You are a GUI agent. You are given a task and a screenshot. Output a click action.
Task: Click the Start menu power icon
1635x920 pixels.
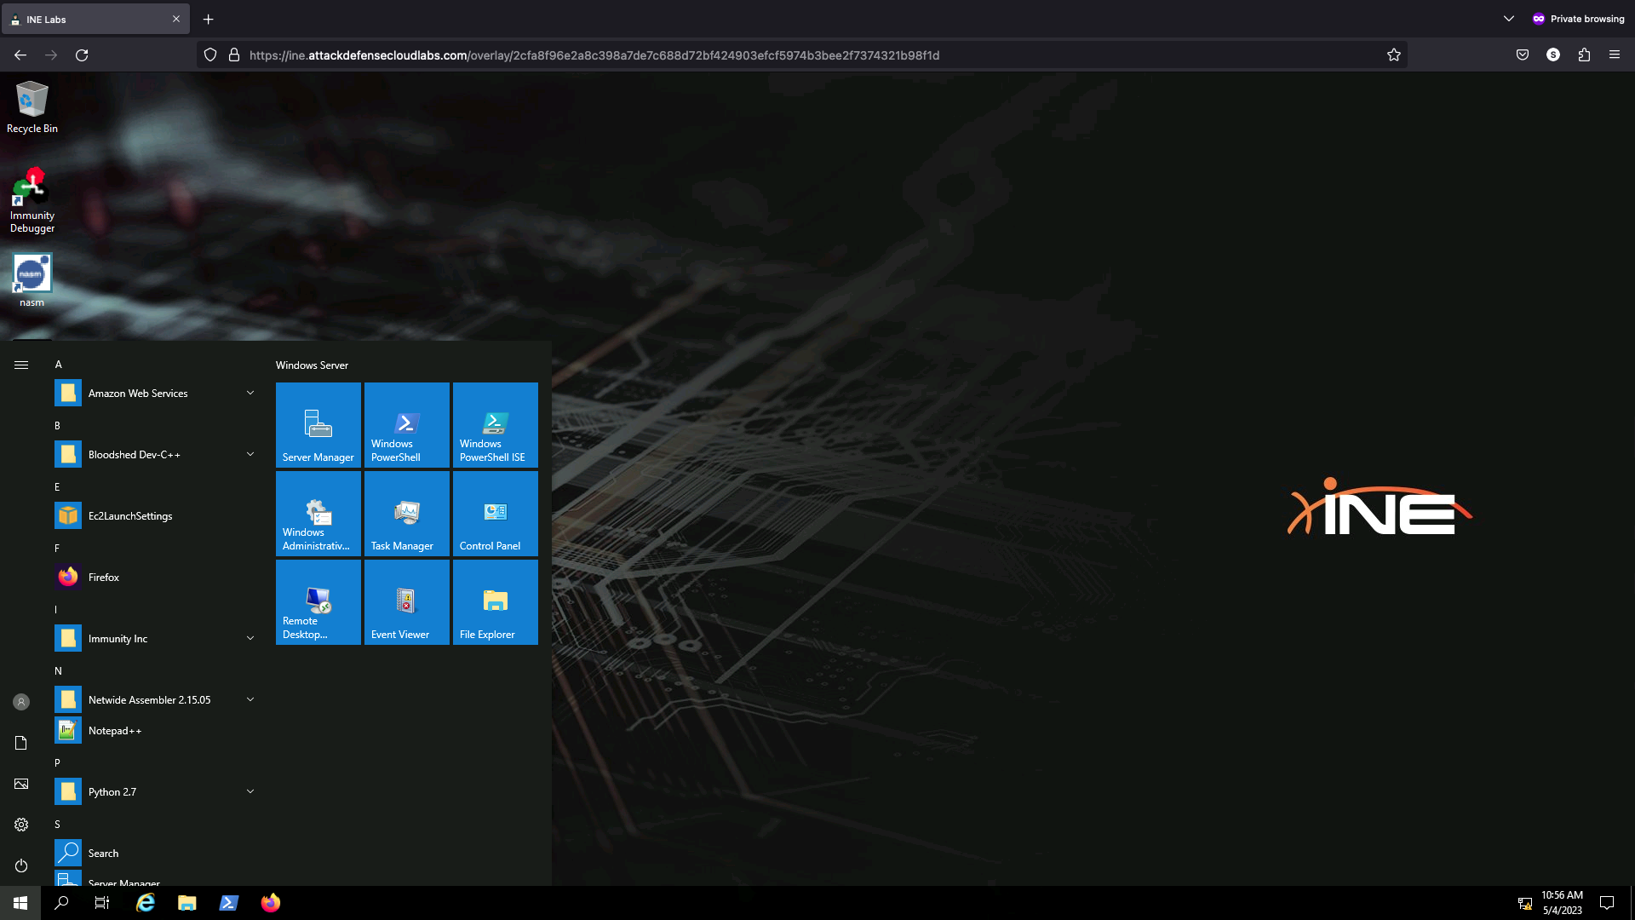tap(21, 865)
